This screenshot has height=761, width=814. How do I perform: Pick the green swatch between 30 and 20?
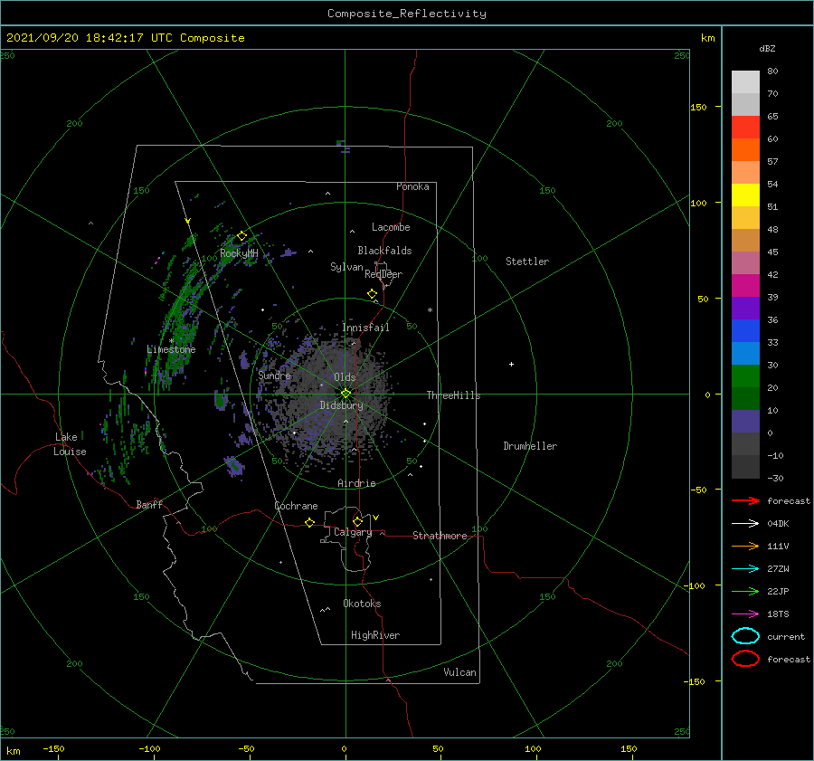coord(745,376)
